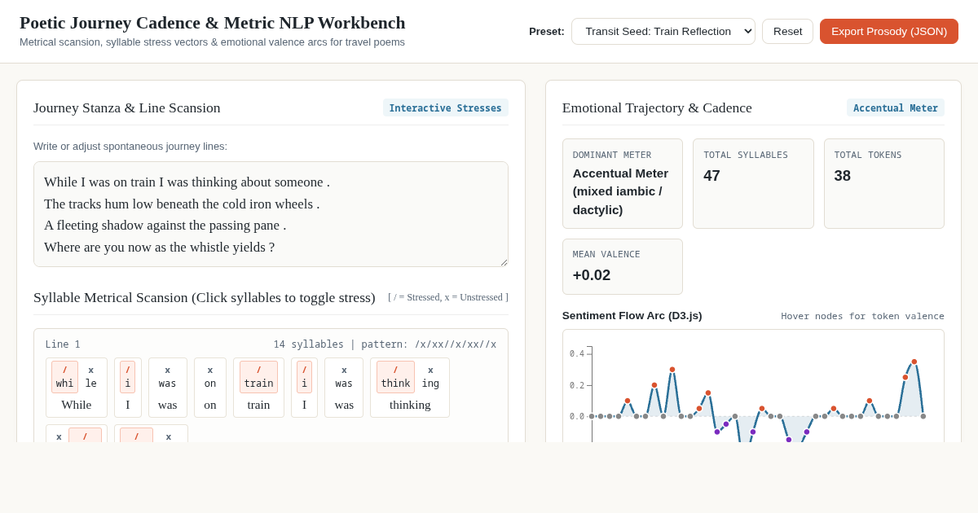Export prosody as JSON
The image size is (978, 513).
tap(889, 31)
